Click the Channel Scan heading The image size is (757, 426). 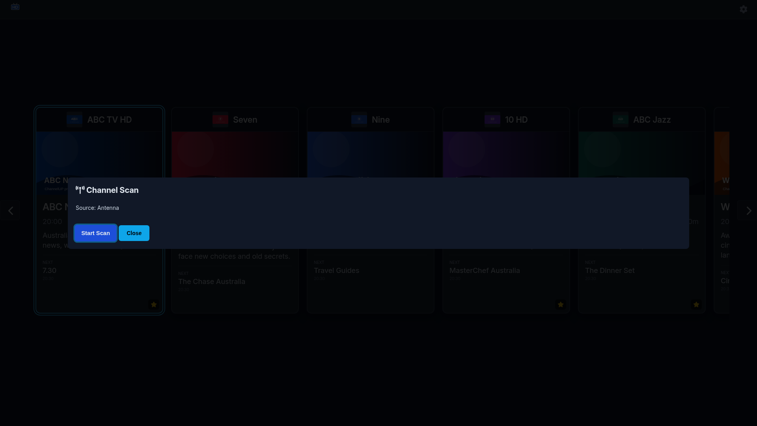tap(112, 190)
